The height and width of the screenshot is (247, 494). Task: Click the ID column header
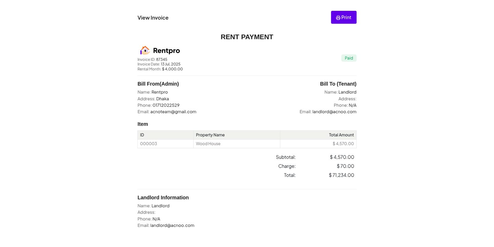(142, 135)
